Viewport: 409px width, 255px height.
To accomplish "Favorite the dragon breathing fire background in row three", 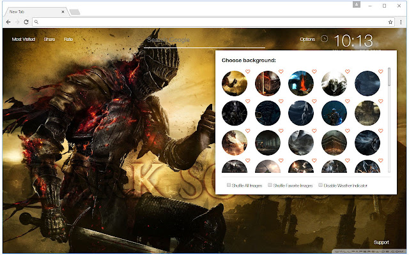I will [248, 131].
